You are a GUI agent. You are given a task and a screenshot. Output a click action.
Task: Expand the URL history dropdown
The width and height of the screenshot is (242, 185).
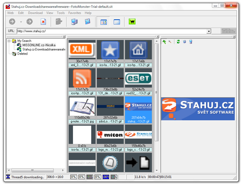(x=209, y=31)
